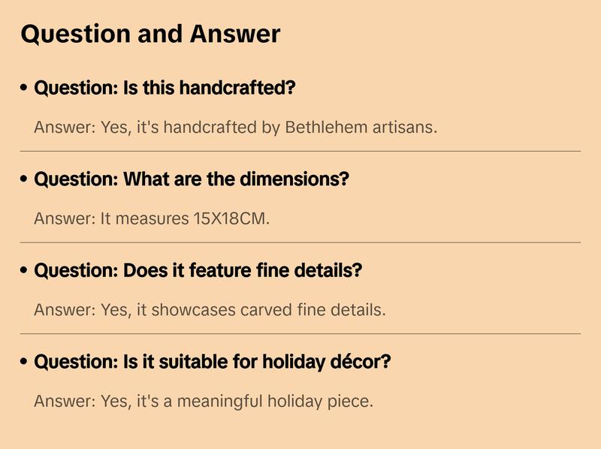Click the answer about Bethlehem artisans
The image size is (601, 449).
235,127
